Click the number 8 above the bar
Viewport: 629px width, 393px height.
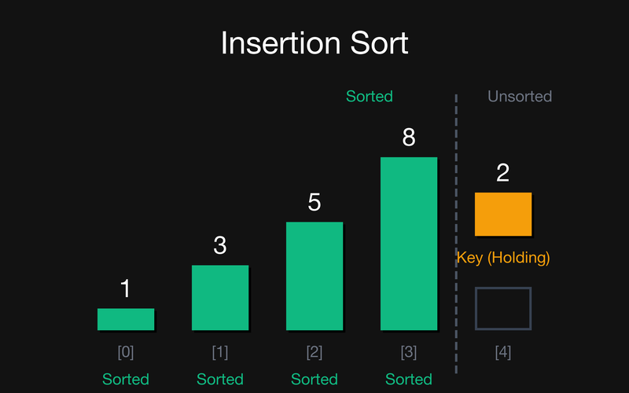pos(409,137)
